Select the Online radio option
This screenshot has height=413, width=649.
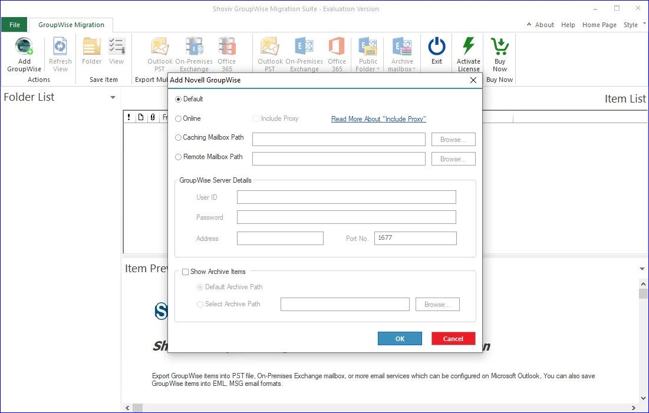[x=179, y=119]
